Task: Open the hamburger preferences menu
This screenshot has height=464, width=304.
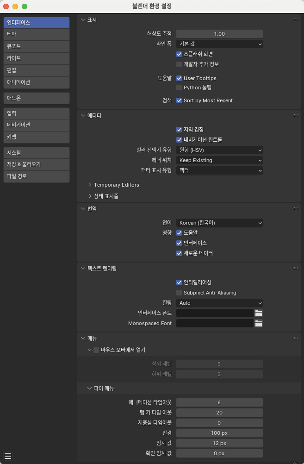Action: 8,456
